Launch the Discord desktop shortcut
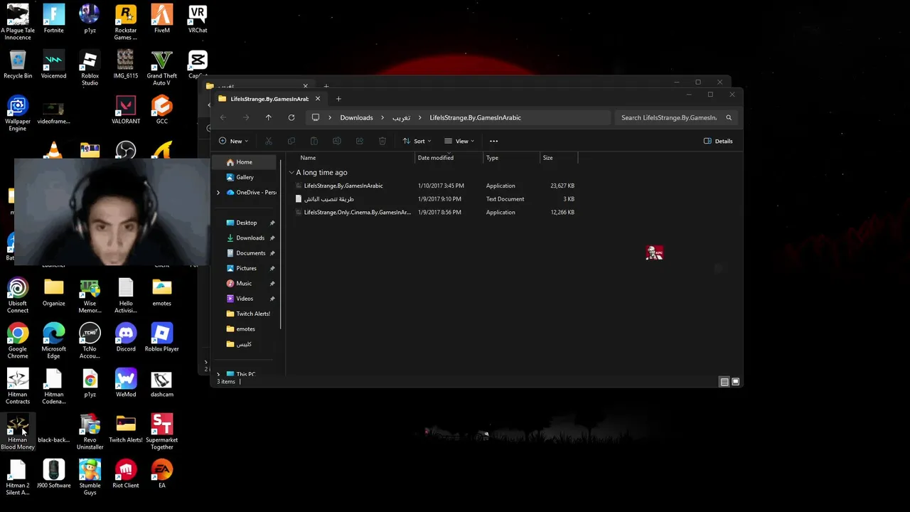 tap(126, 338)
